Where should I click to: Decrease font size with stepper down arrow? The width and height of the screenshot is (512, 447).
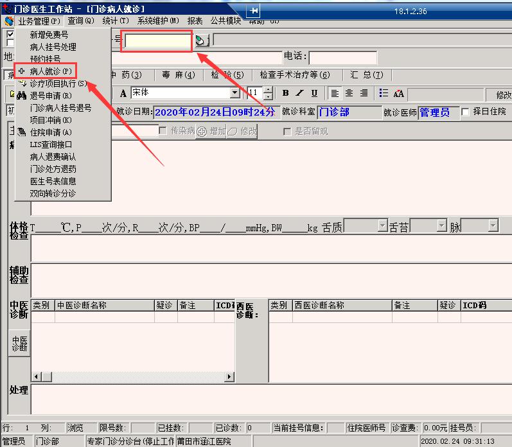(x=268, y=96)
